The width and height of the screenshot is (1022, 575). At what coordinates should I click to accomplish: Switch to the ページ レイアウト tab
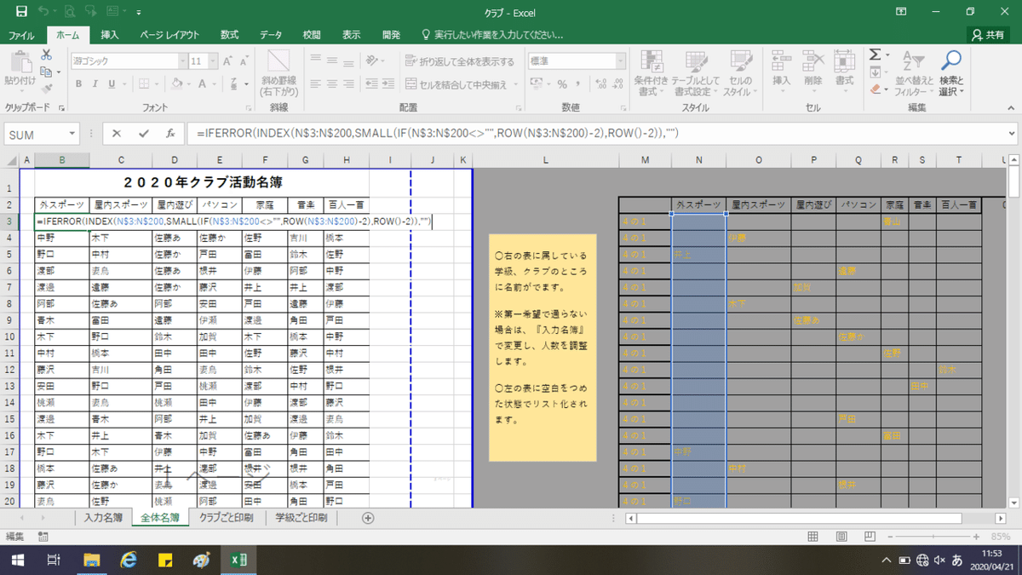tap(169, 36)
